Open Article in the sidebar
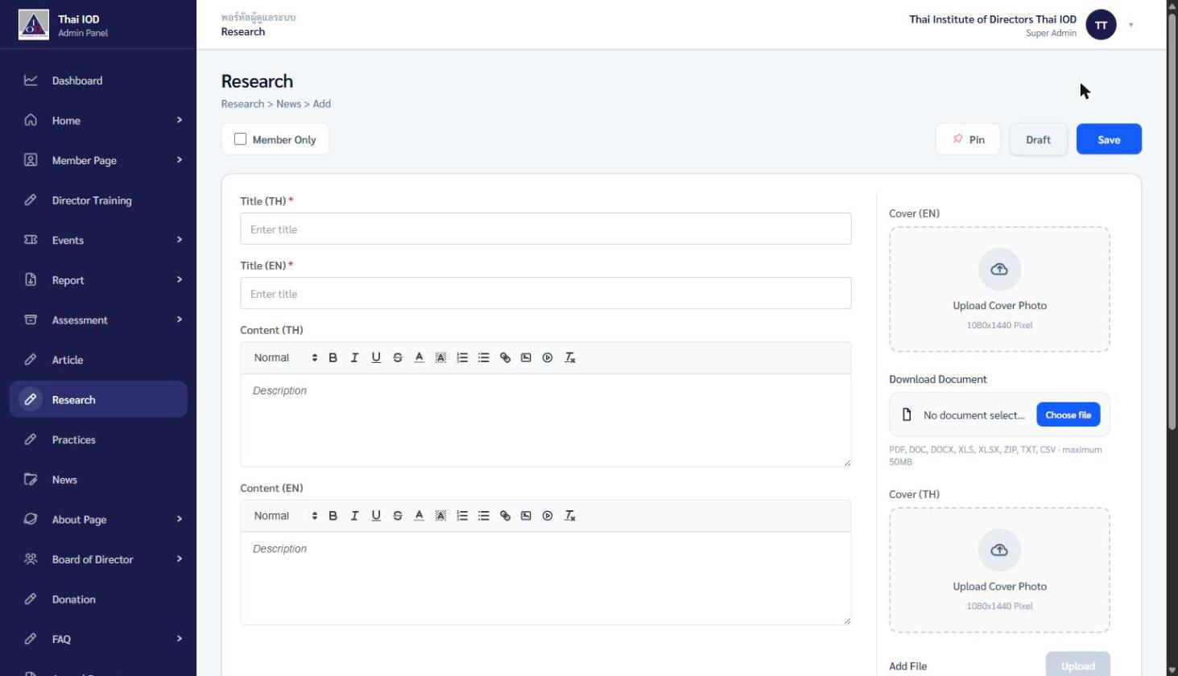The width and height of the screenshot is (1178, 676). click(x=98, y=360)
